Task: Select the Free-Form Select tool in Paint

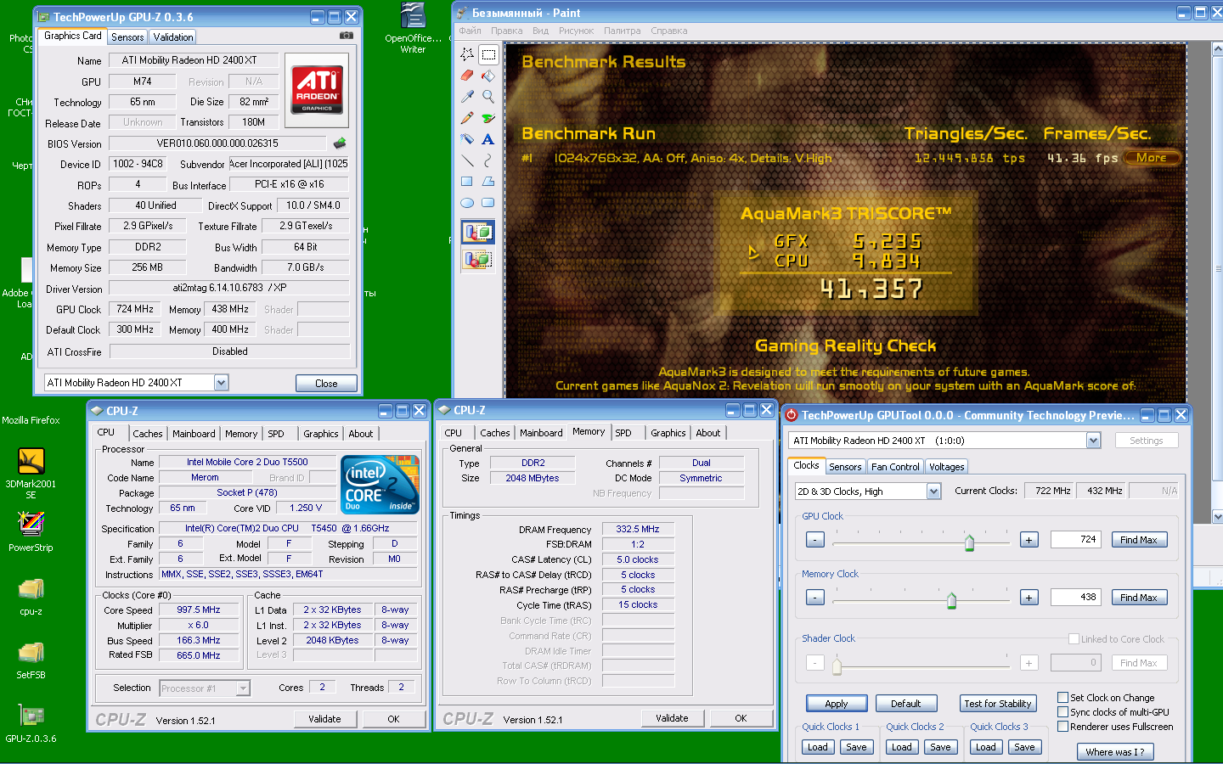Action: pyautogui.click(x=467, y=54)
